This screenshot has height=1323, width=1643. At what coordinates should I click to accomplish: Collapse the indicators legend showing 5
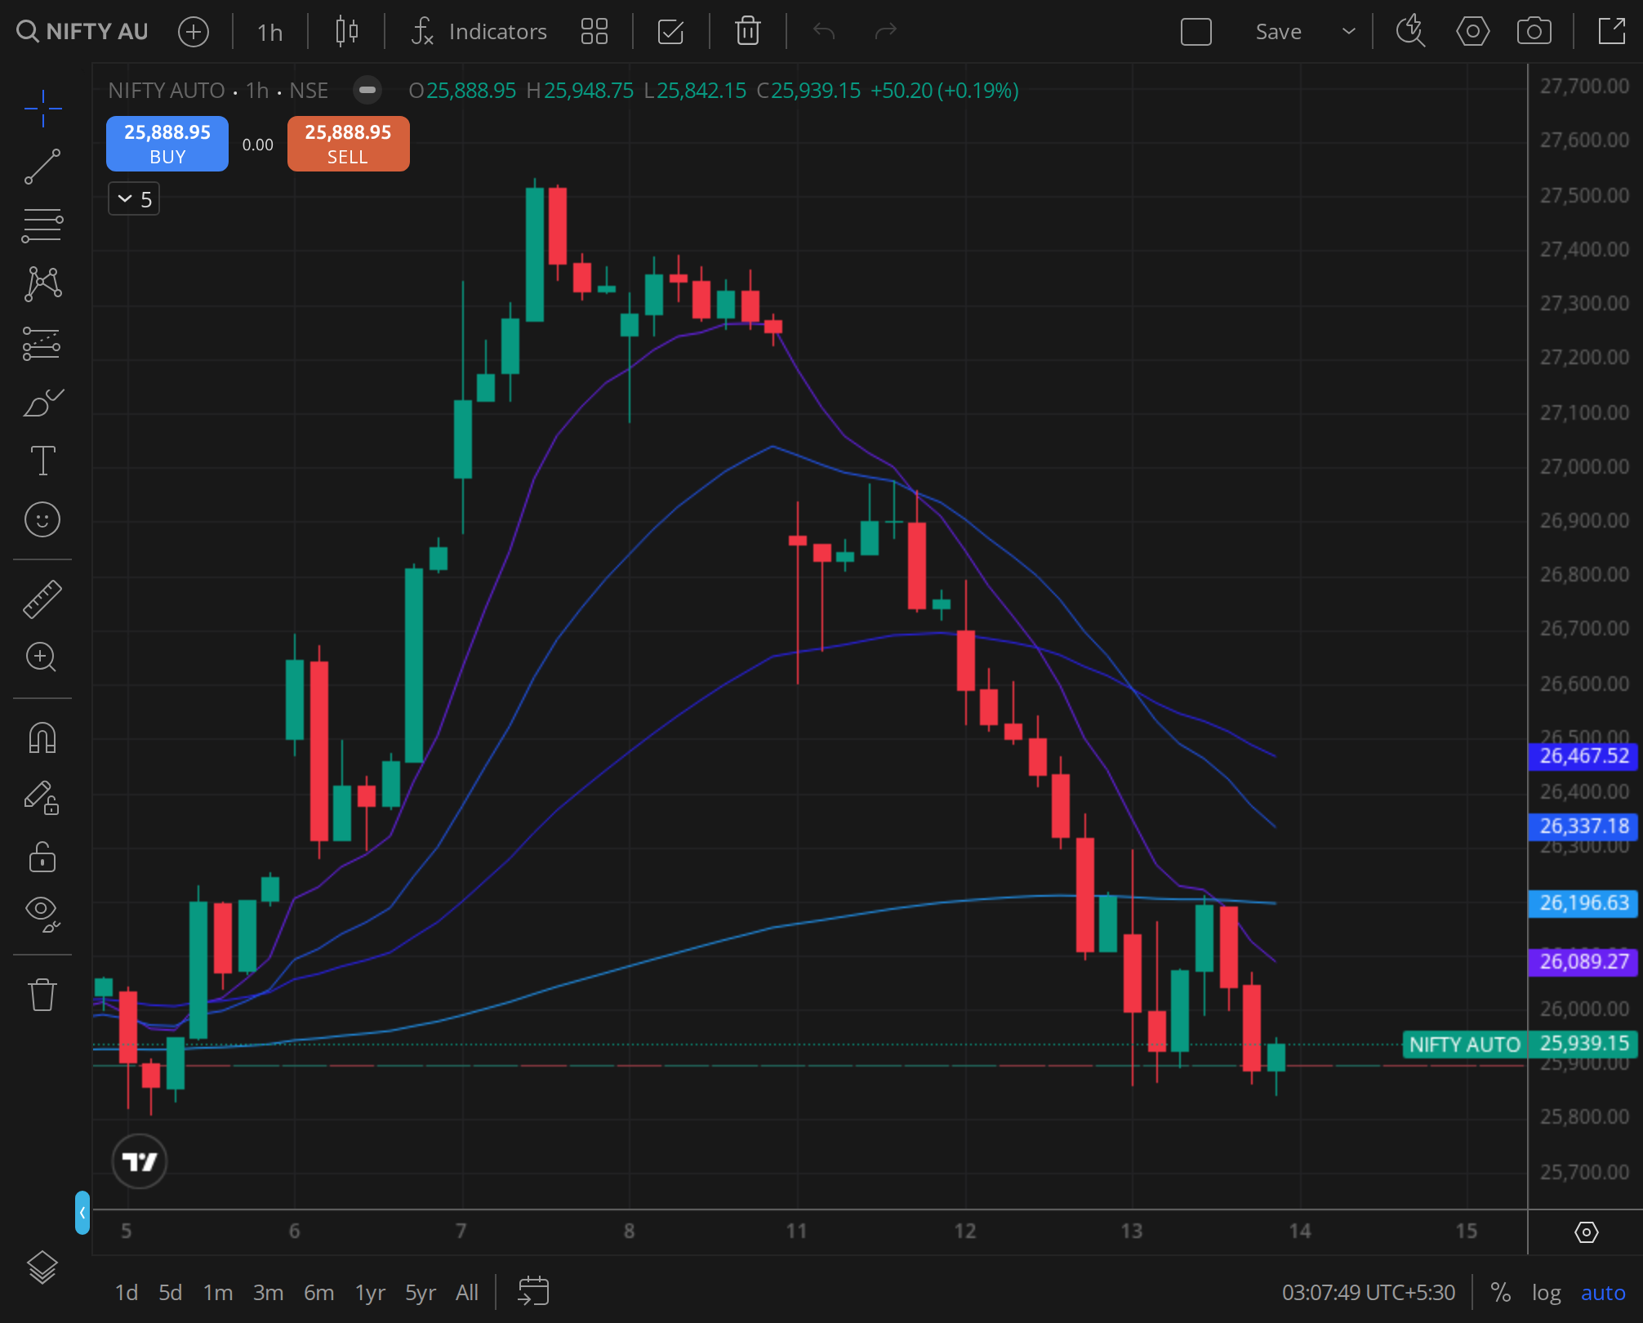[x=134, y=199]
